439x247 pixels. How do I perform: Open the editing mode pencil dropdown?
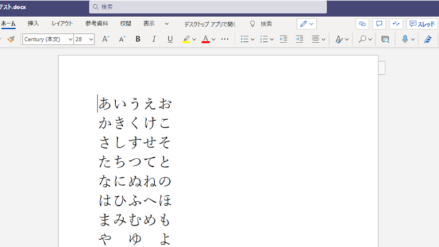click(x=307, y=24)
